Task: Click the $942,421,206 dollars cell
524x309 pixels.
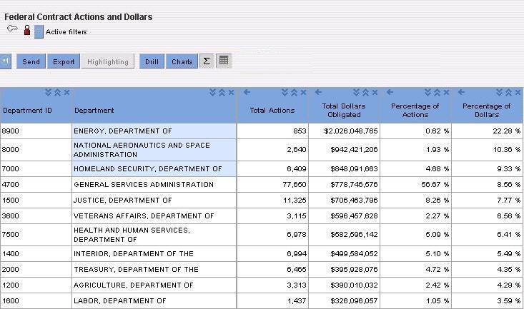Action: click(x=344, y=150)
